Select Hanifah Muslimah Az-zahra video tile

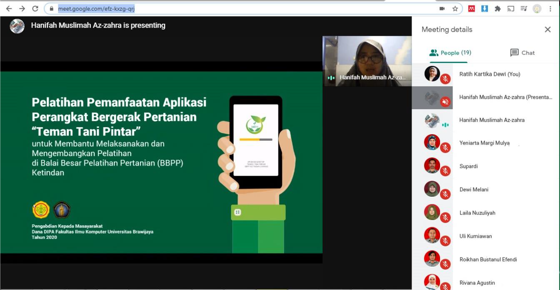coord(367,61)
